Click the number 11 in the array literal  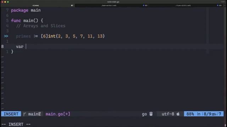click(x=90, y=36)
